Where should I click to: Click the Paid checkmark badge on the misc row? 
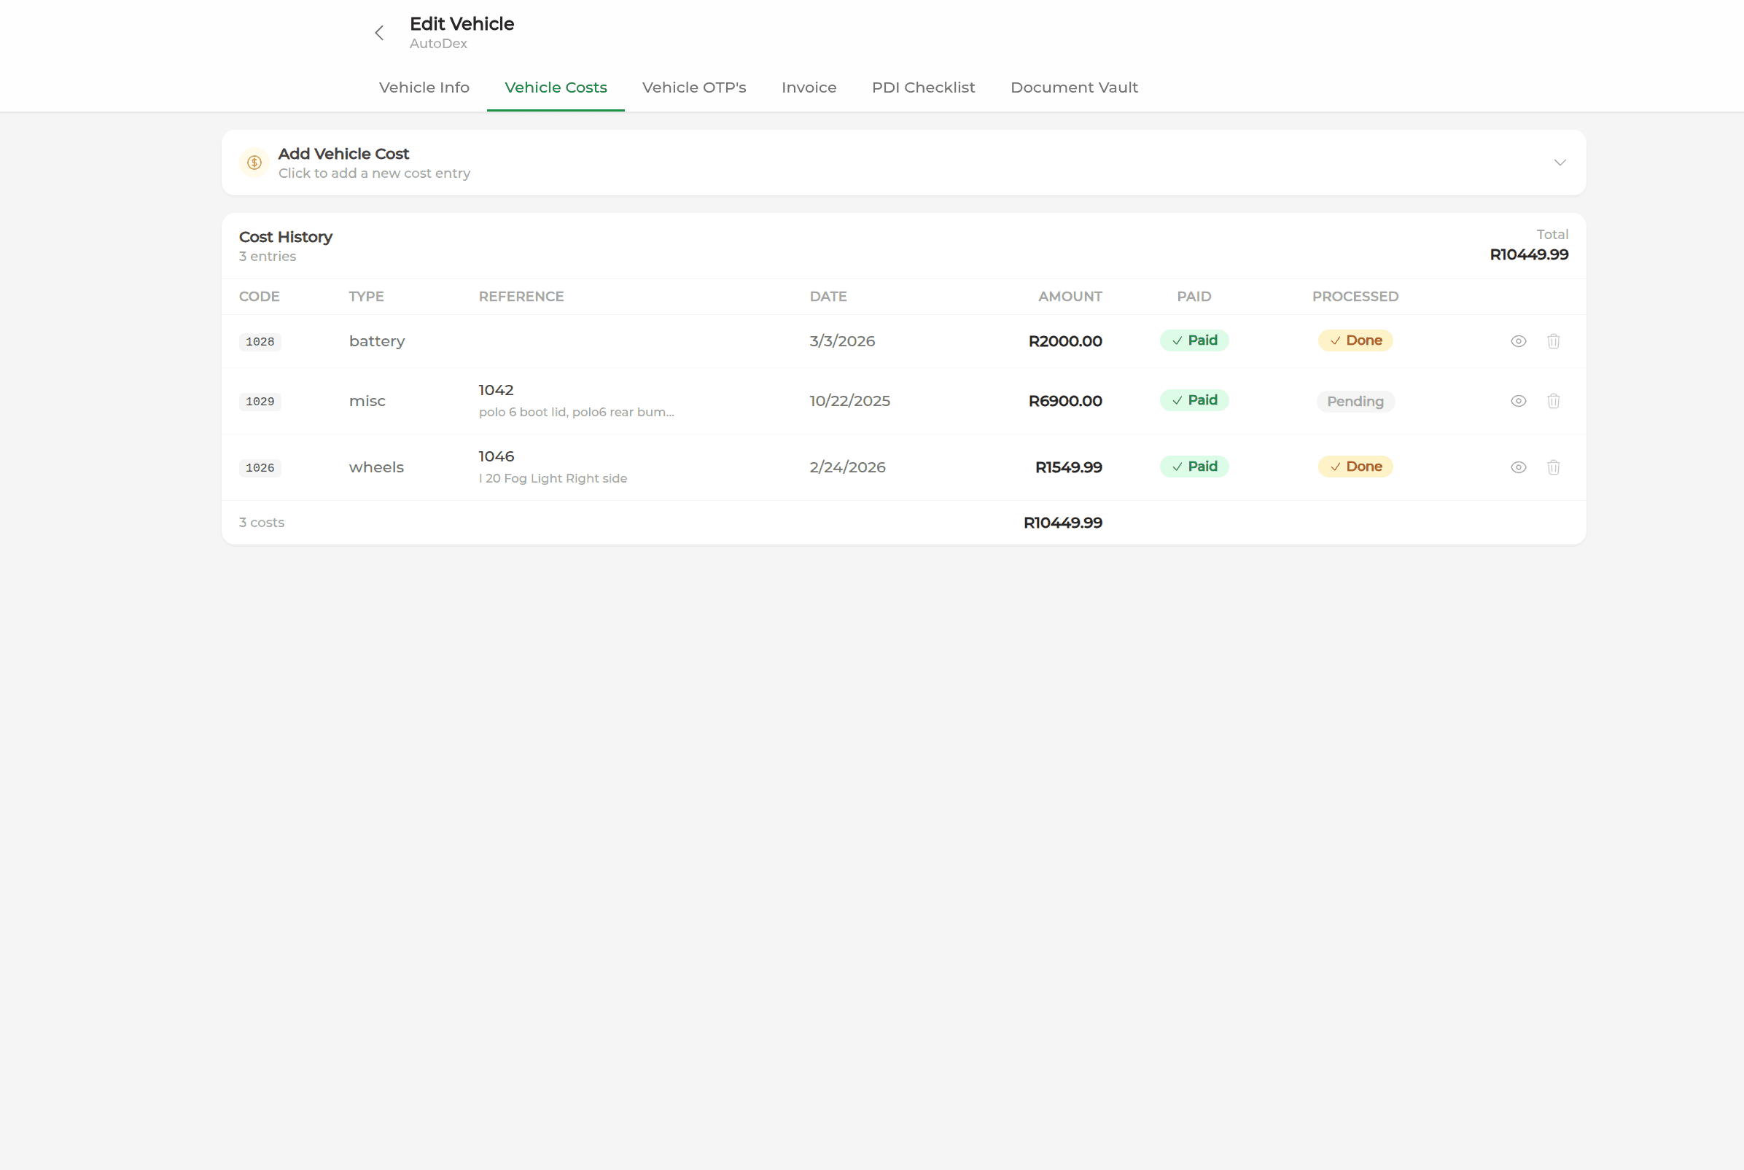(1194, 400)
